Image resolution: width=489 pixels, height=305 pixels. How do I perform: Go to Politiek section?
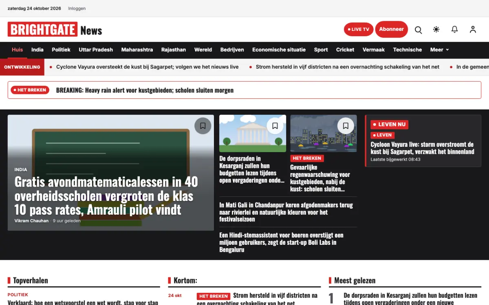(x=61, y=50)
